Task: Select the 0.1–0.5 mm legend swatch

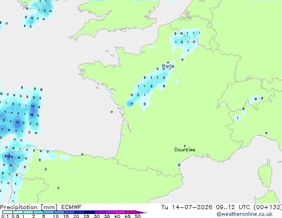Action: click(8, 212)
